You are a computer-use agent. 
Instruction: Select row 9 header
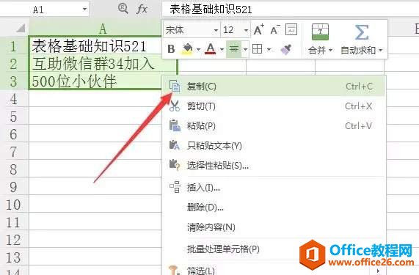click(x=14, y=187)
